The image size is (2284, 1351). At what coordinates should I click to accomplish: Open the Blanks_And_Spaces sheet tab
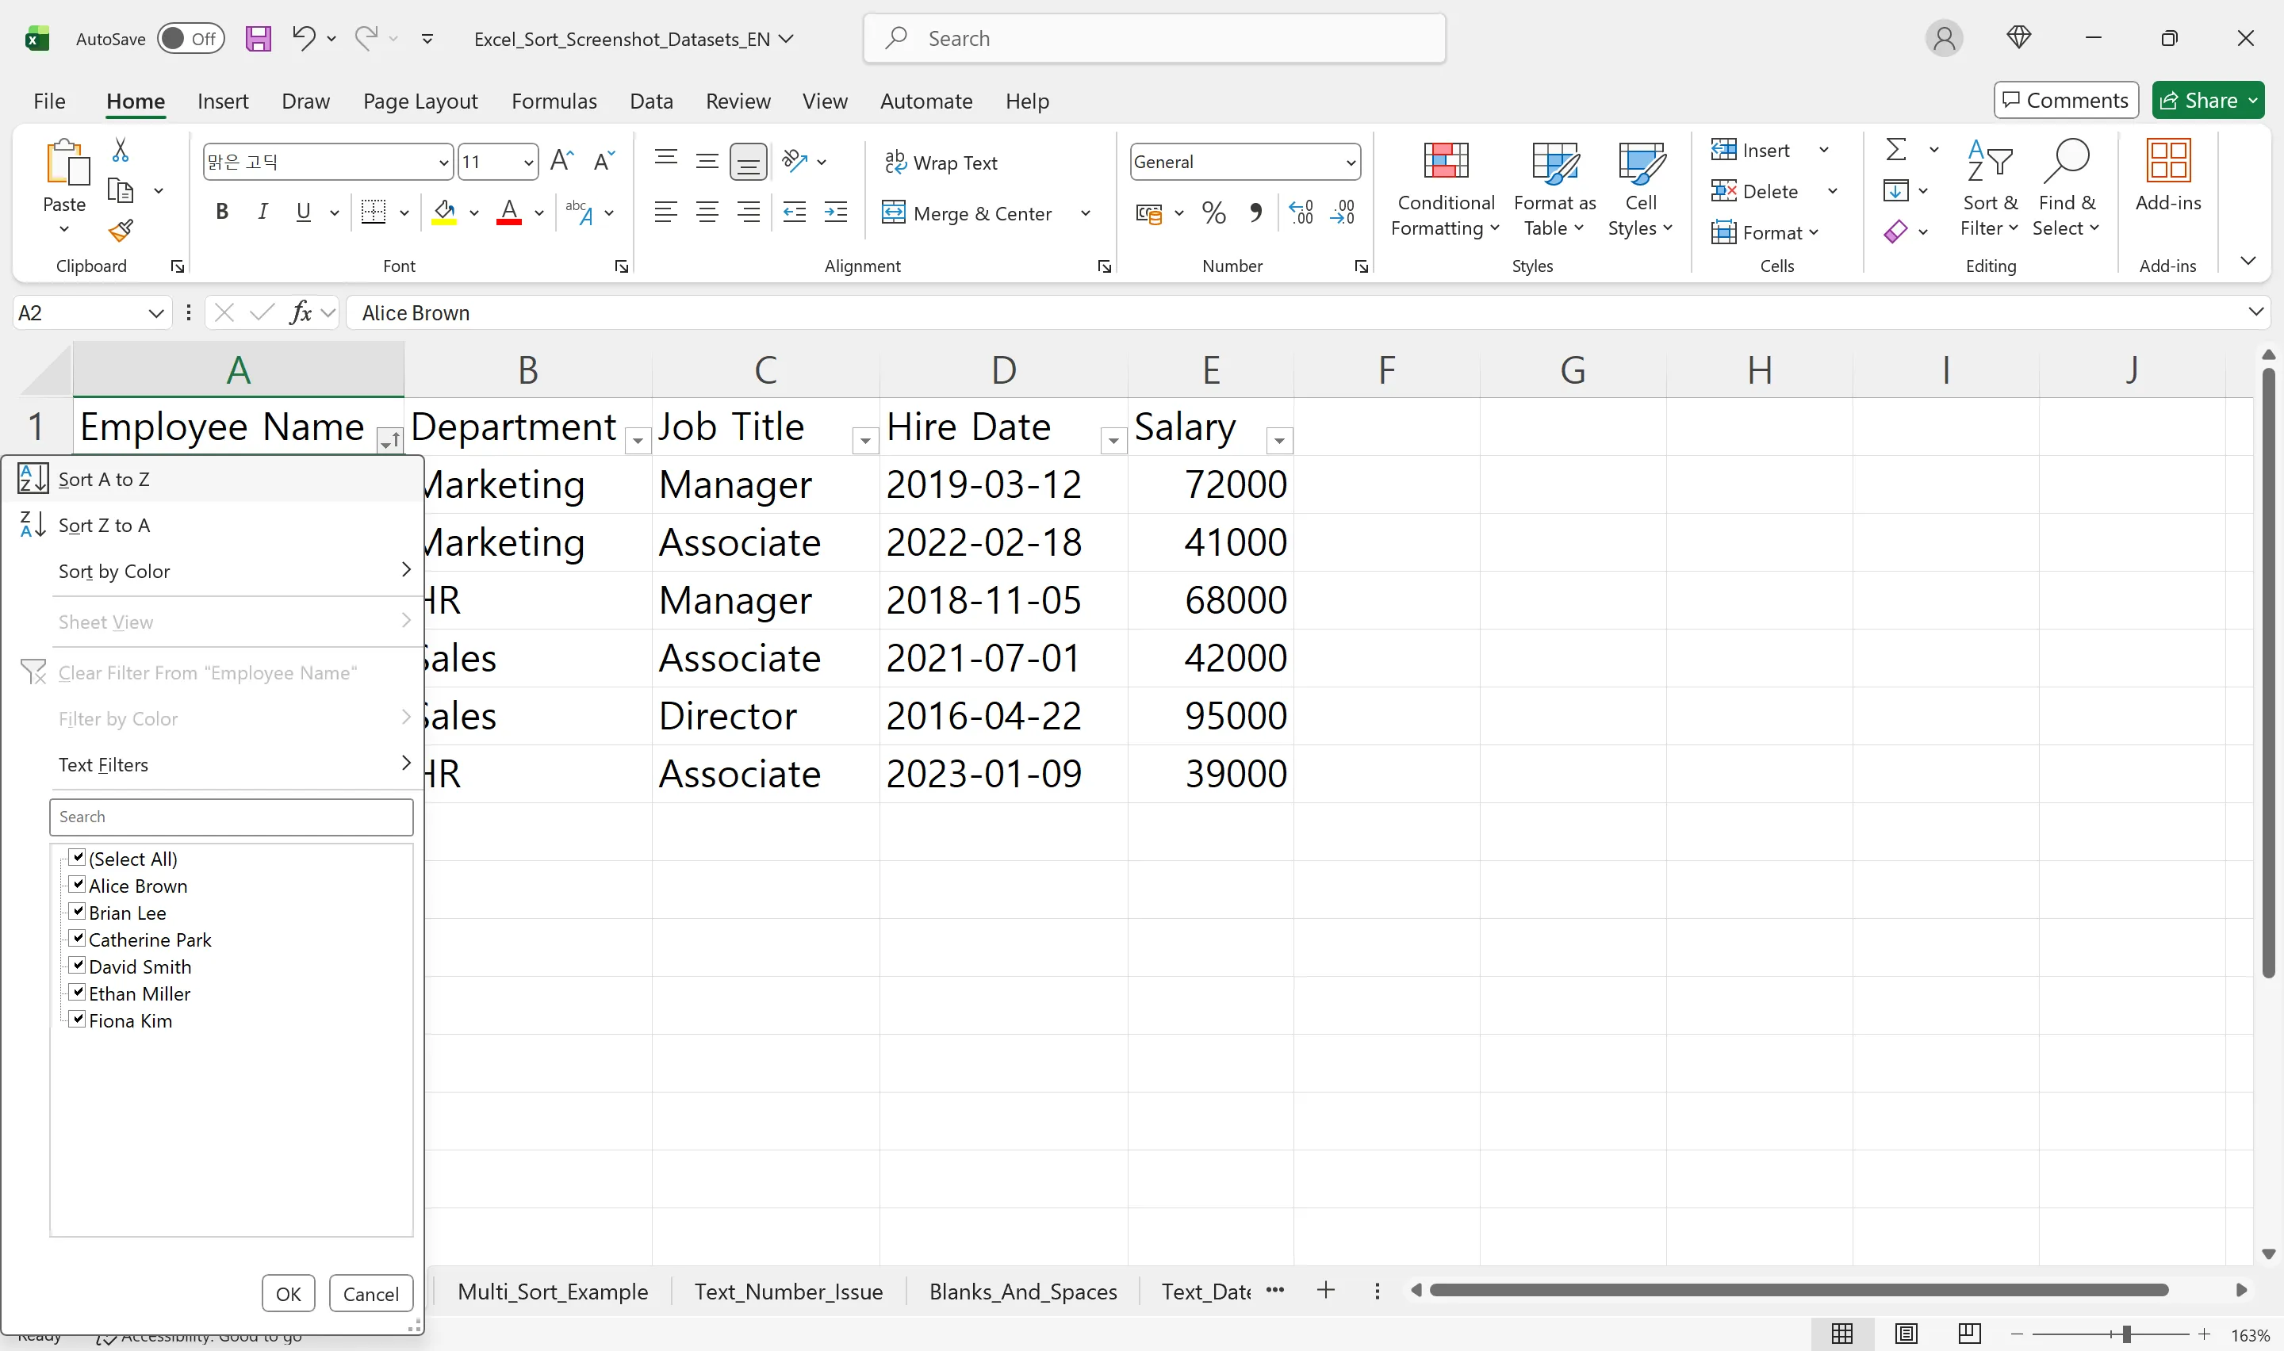(x=1023, y=1291)
